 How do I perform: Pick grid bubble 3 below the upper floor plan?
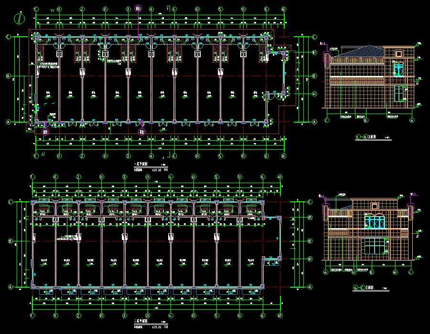point(128,156)
